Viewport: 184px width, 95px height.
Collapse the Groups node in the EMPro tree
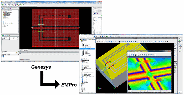click(x=80, y=86)
